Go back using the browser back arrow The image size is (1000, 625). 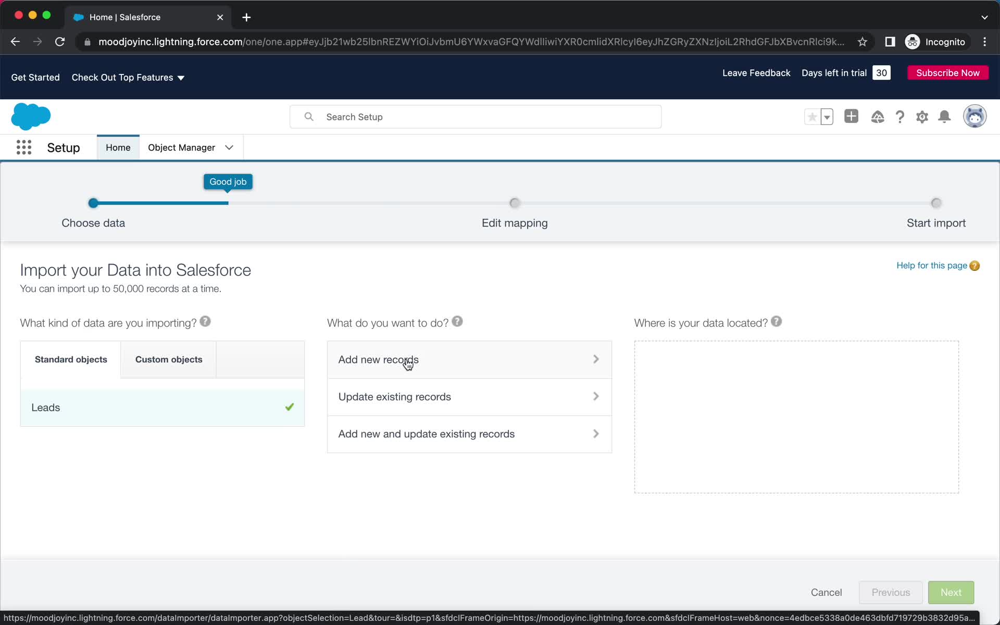15,42
